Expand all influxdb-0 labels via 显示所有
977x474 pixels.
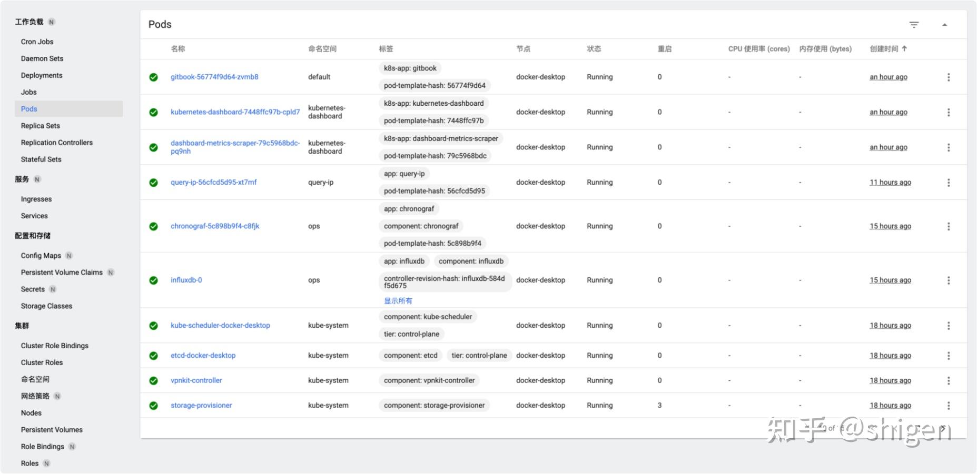[398, 301]
